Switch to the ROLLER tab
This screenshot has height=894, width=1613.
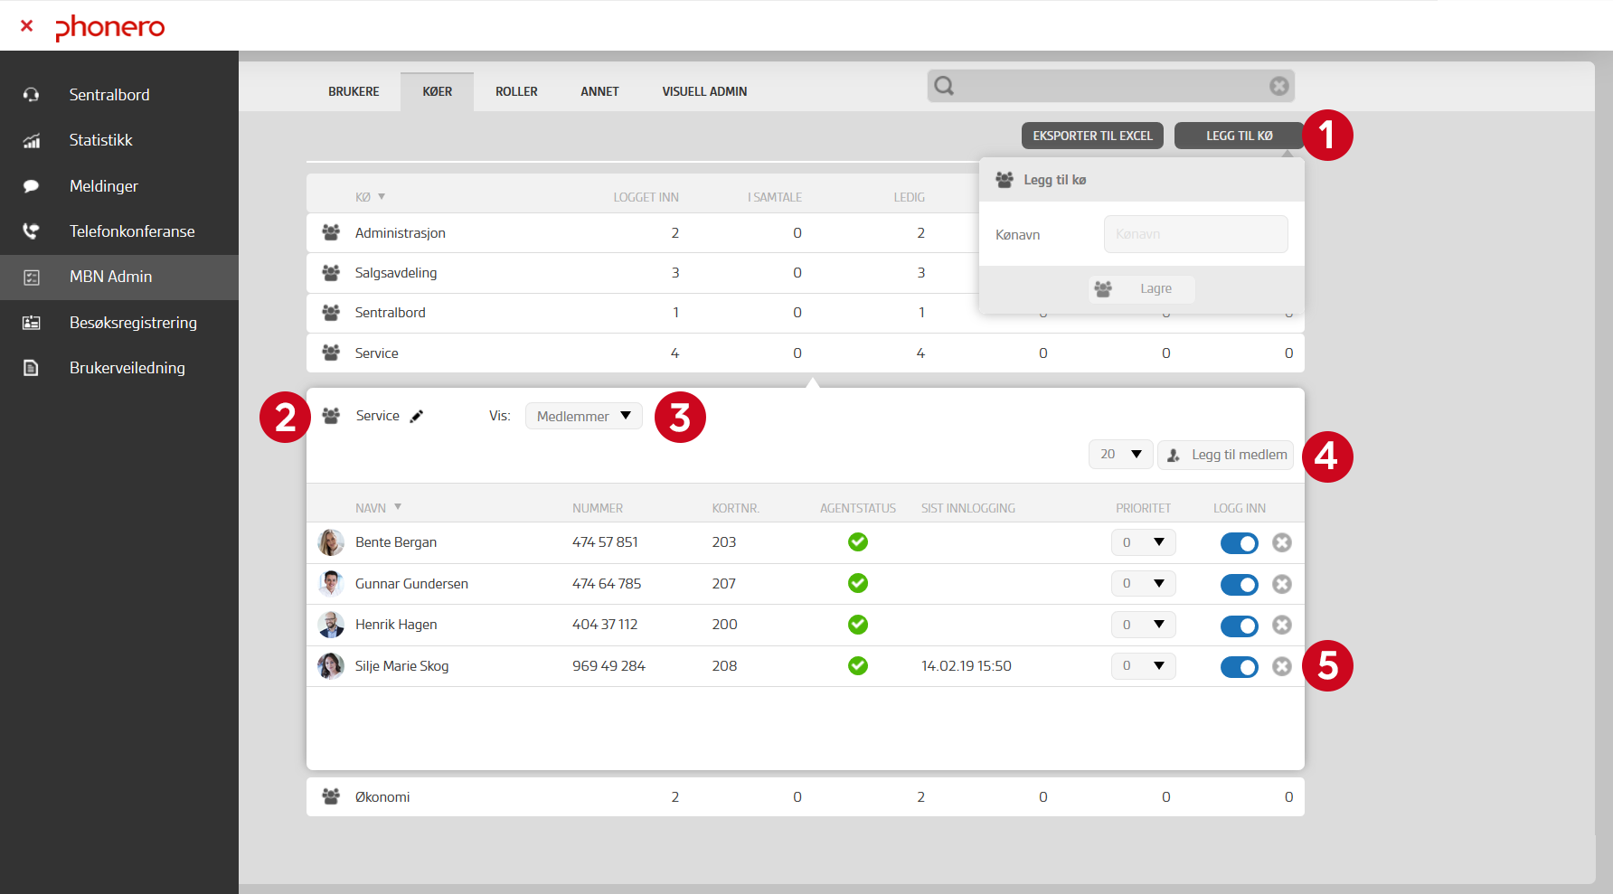click(516, 91)
